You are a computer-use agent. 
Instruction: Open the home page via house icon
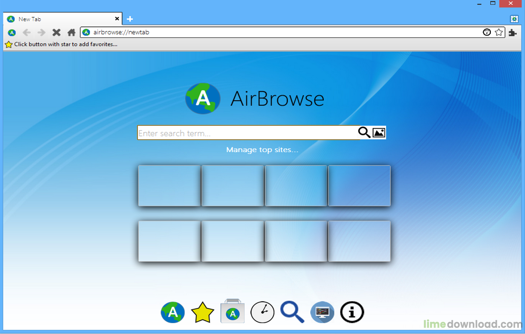(71, 33)
